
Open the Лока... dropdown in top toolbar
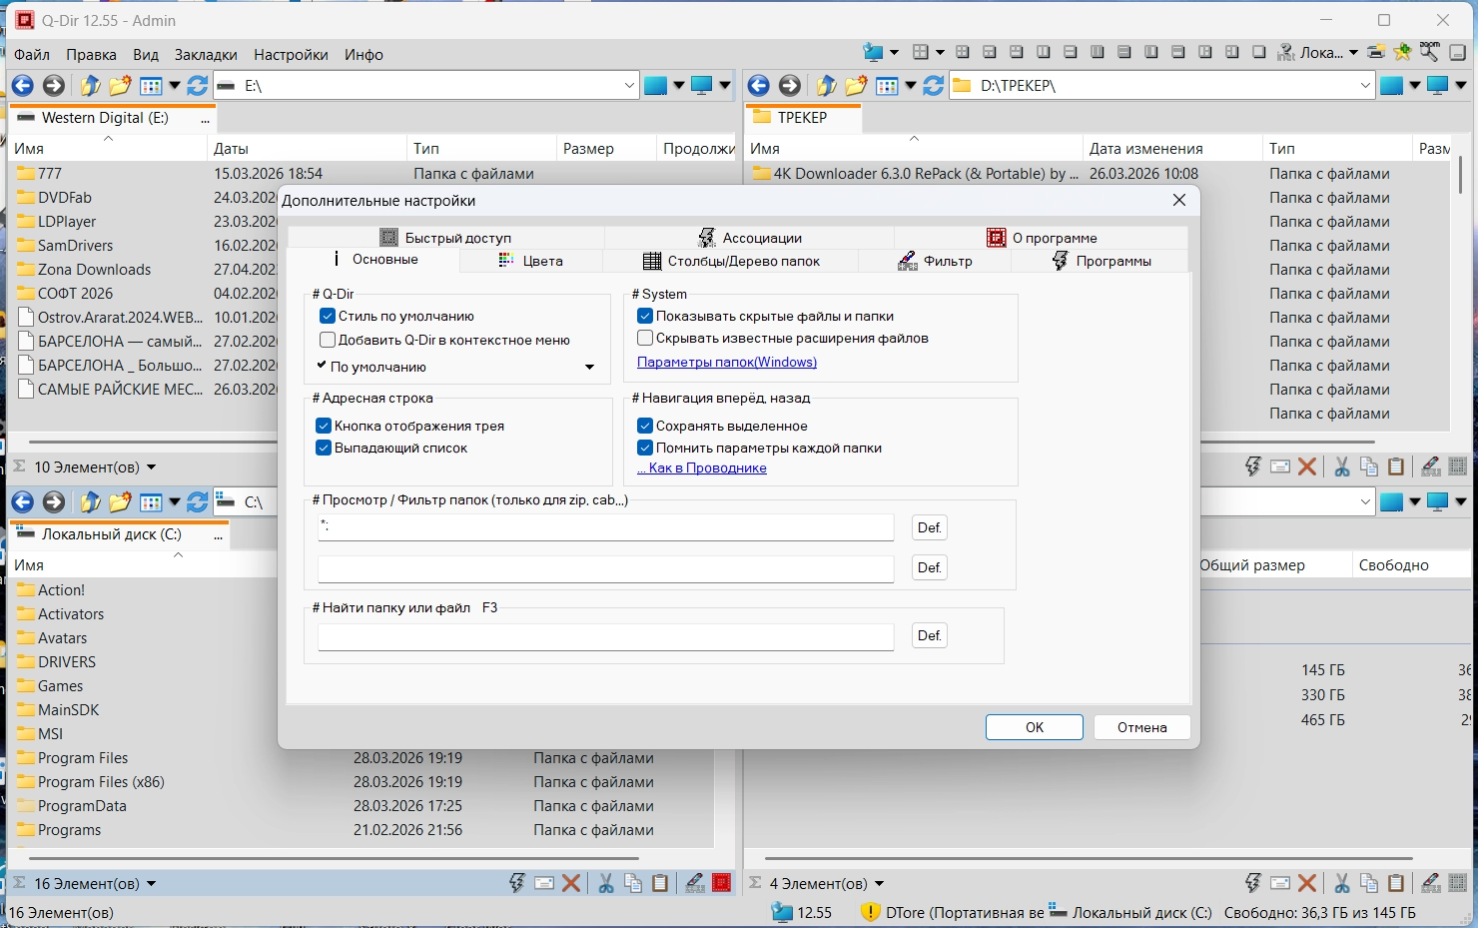coord(1353,53)
